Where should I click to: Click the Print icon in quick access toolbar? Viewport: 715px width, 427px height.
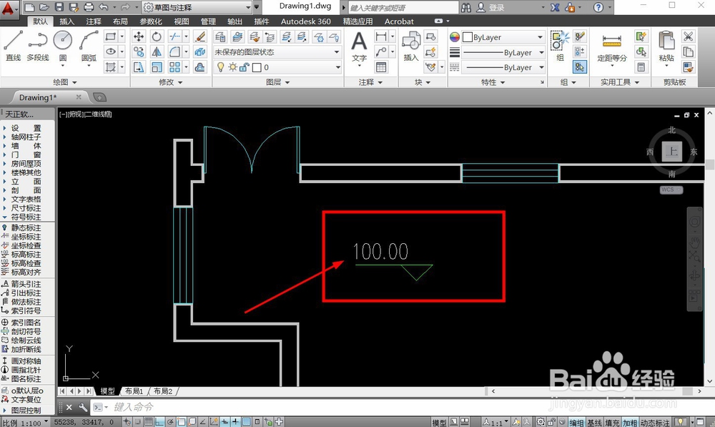pos(89,7)
